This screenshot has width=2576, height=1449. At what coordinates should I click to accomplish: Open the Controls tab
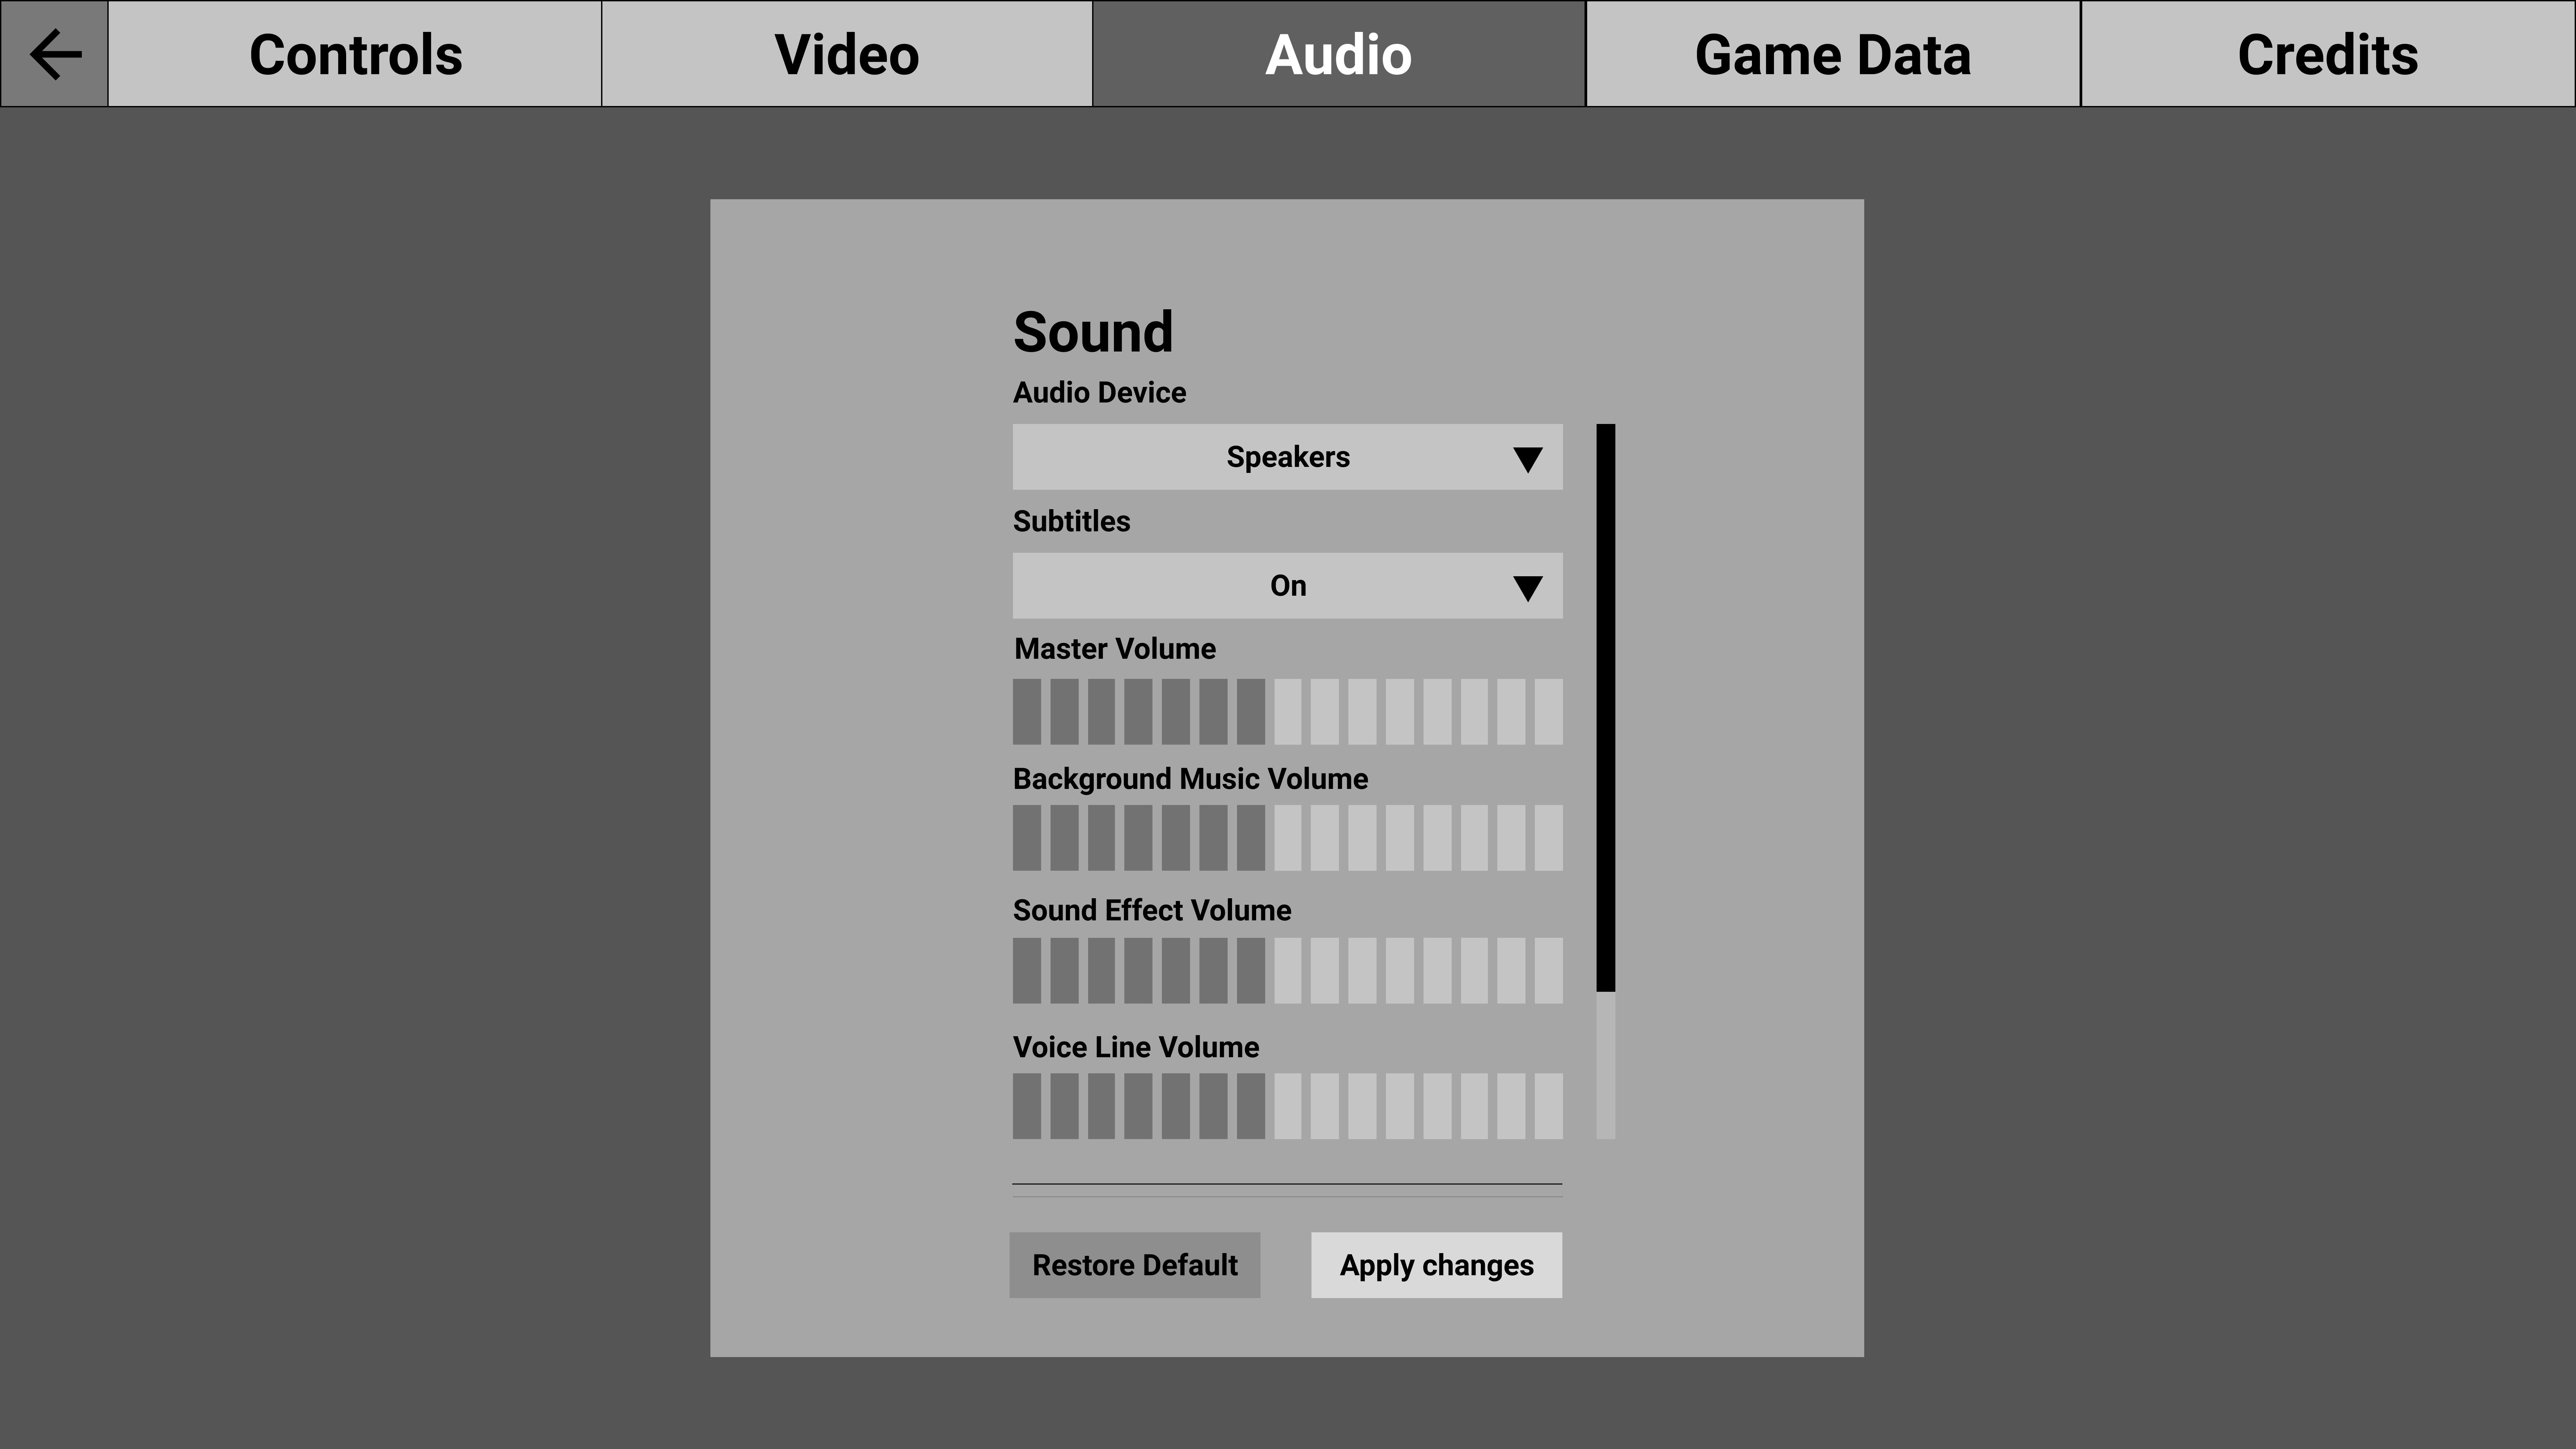pyautogui.click(x=355, y=54)
